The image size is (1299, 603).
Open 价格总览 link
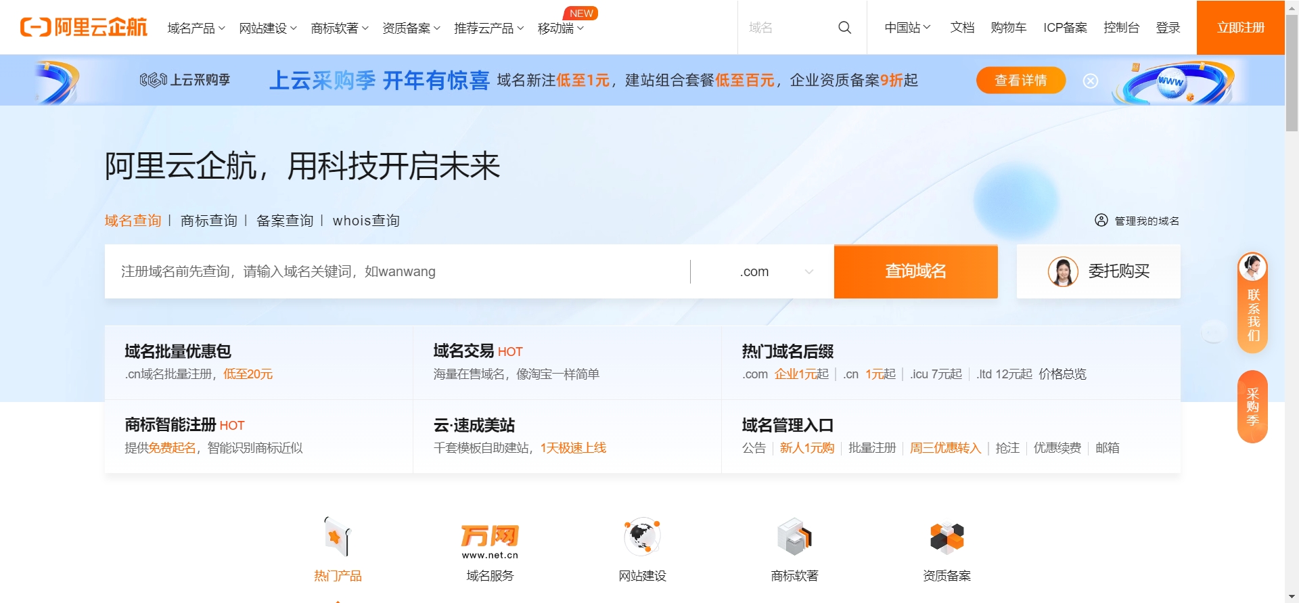point(1062,374)
